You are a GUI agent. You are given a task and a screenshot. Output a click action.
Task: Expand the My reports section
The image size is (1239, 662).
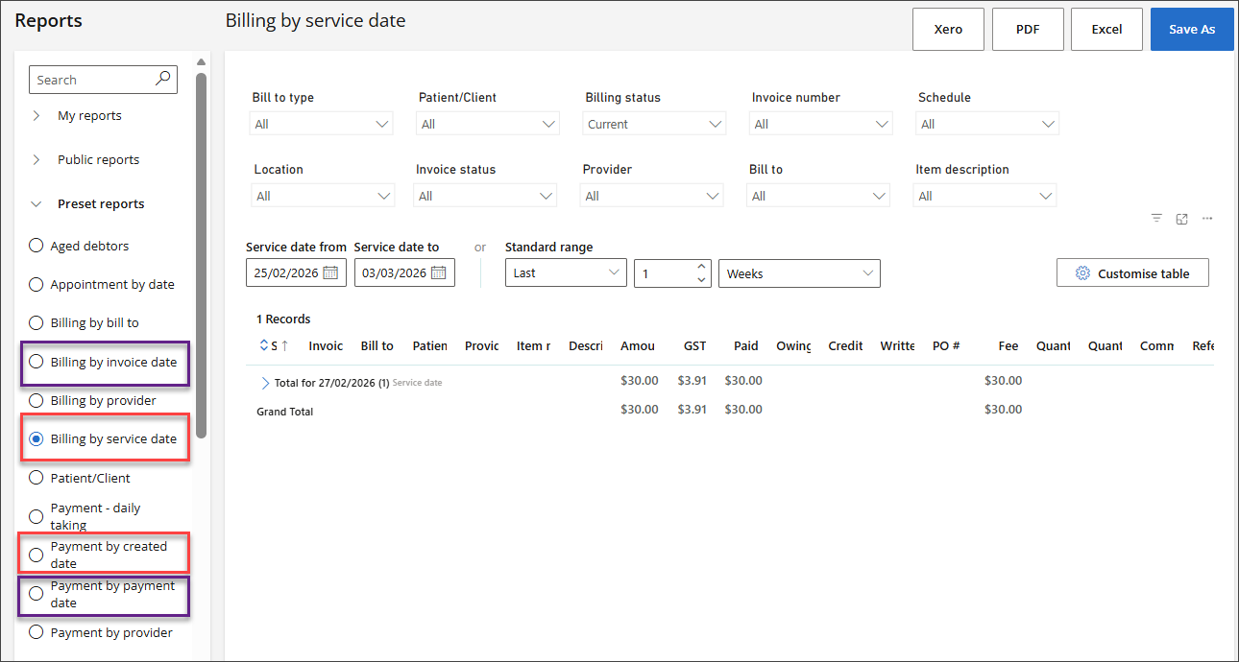(x=37, y=116)
